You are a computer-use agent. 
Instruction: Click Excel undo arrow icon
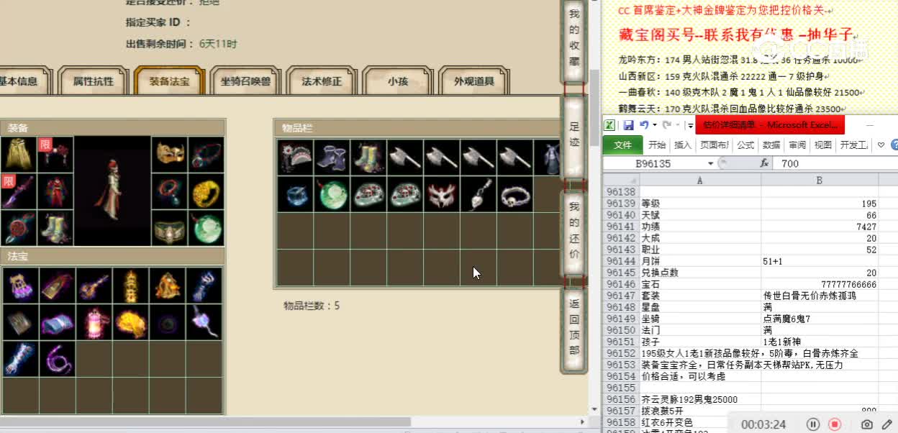point(644,125)
